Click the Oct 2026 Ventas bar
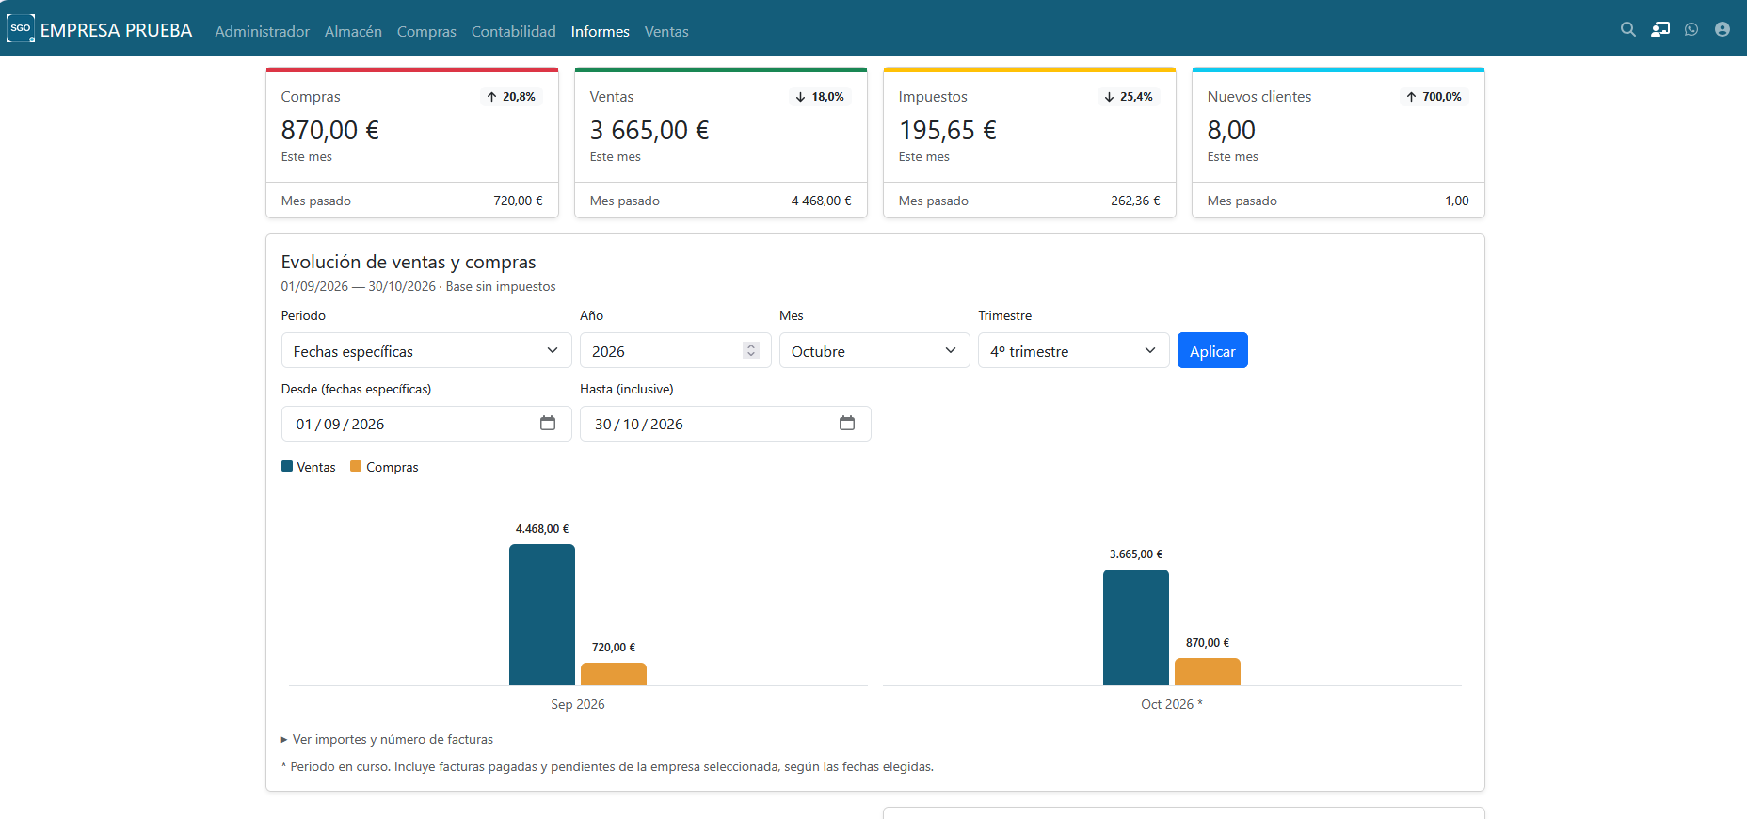The height and width of the screenshot is (819, 1747). (x=1136, y=627)
